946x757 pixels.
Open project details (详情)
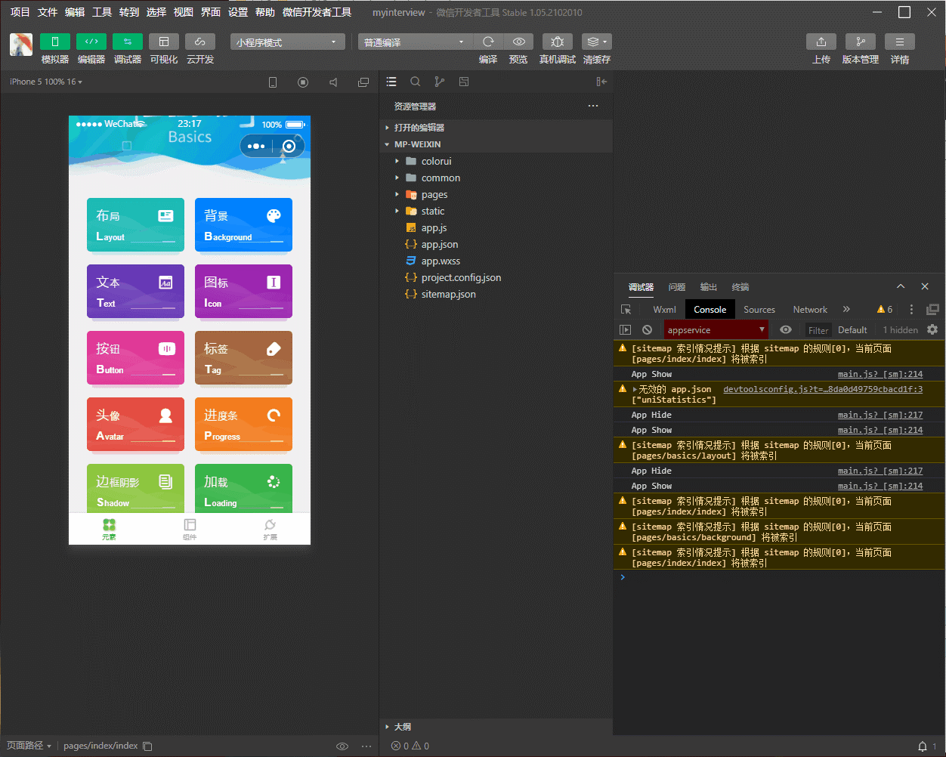point(900,42)
